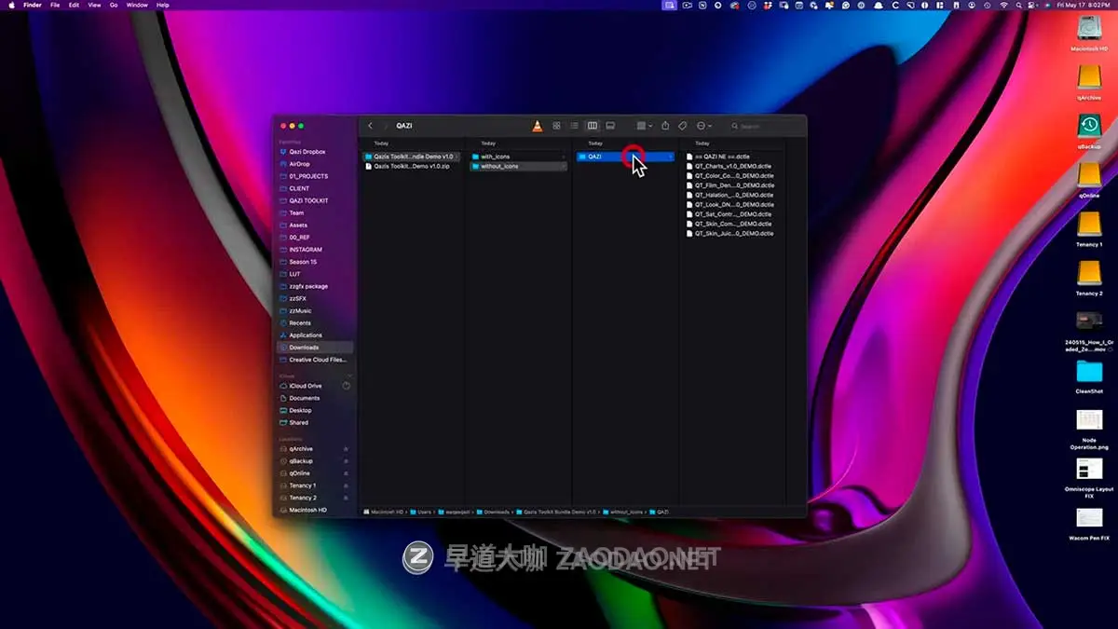Click the VLC cone icon in the toolbar
Screen dimensions: 1118x629
tap(537, 124)
